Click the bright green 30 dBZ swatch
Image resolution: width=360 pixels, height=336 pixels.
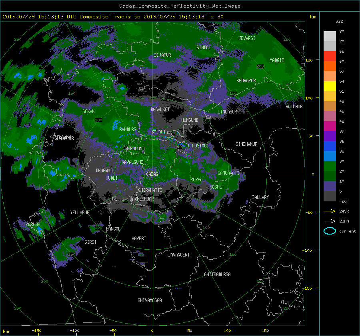[330, 166]
